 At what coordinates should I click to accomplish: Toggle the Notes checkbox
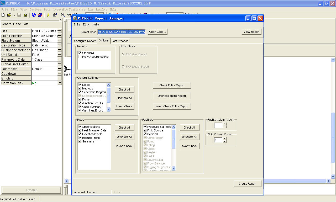pos(80,85)
